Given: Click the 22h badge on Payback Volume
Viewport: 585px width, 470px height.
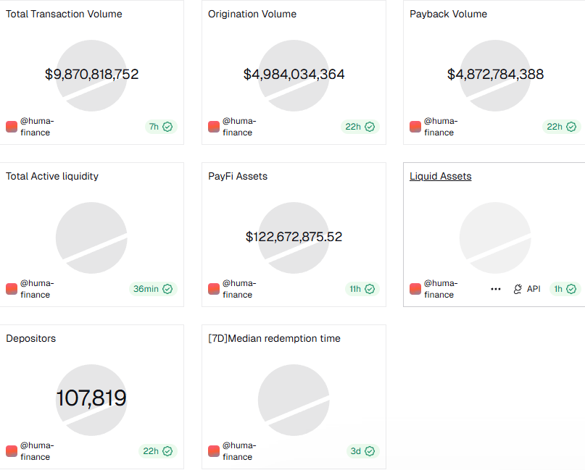Looking at the screenshot, I should tap(561, 127).
